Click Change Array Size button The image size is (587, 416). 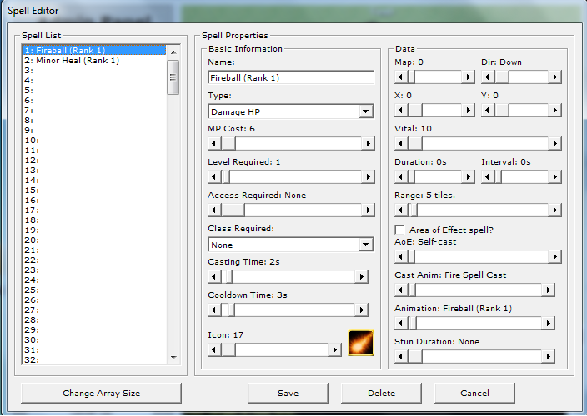tap(101, 393)
